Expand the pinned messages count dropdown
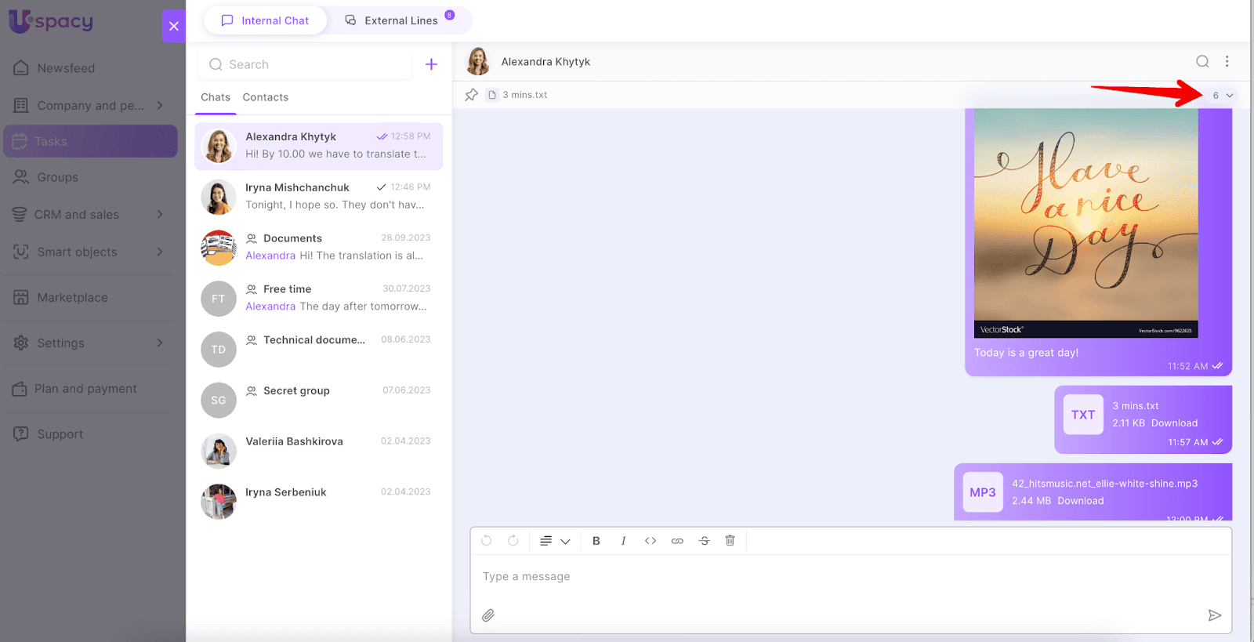This screenshot has width=1254, height=642. point(1223,96)
